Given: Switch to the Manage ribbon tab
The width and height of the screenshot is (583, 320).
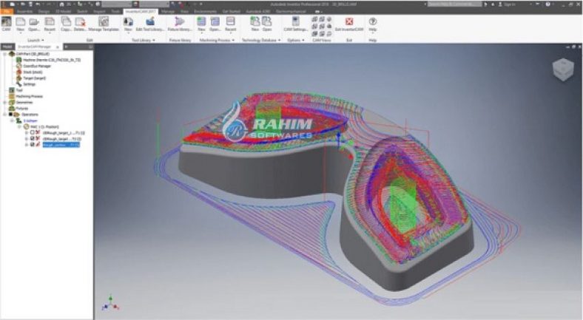Looking at the screenshot, I should [168, 12].
